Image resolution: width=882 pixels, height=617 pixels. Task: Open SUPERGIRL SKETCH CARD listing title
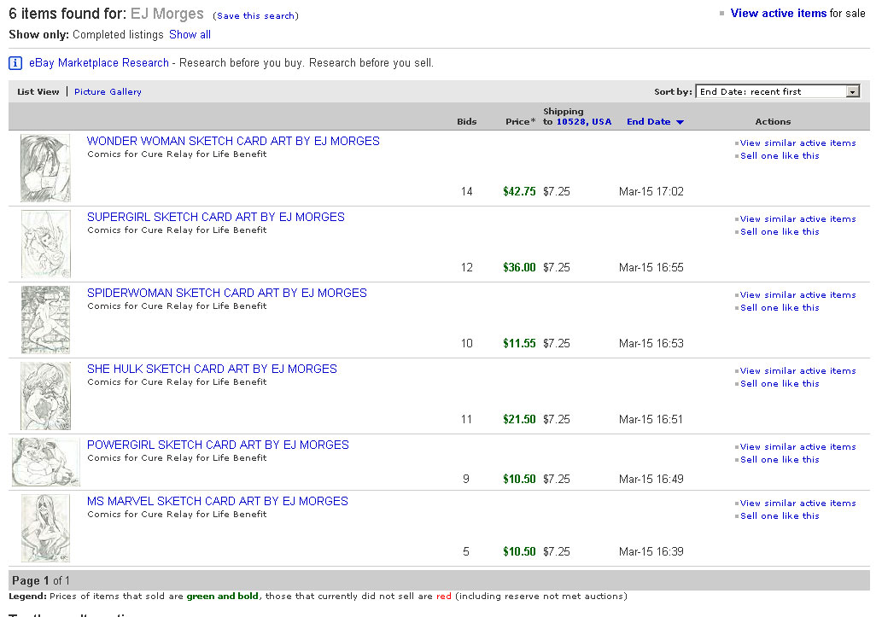pos(215,217)
